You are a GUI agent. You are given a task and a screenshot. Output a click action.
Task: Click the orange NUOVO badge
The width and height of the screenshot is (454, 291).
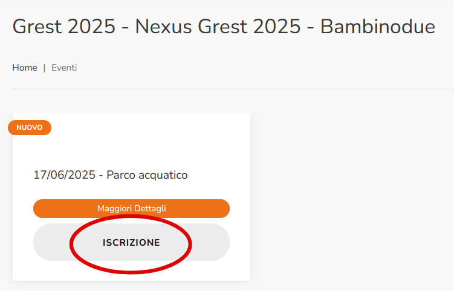(x=29, y=127)
